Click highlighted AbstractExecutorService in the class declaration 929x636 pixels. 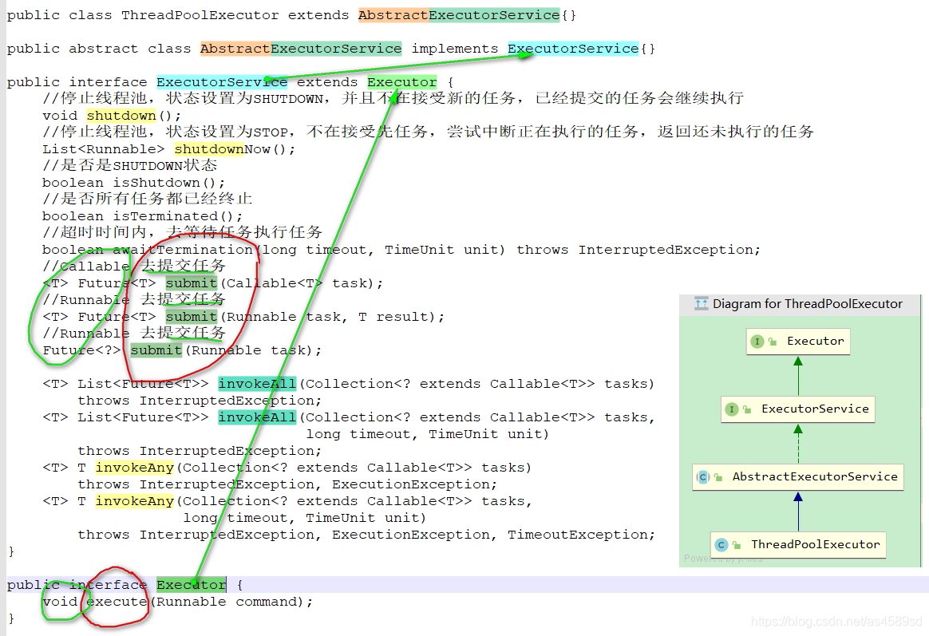point(300,48)
